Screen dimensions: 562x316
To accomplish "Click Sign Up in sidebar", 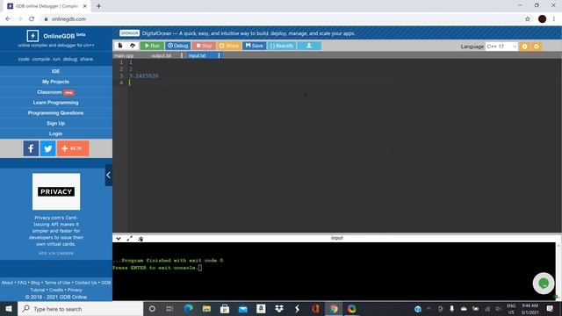I will [55, 123].
